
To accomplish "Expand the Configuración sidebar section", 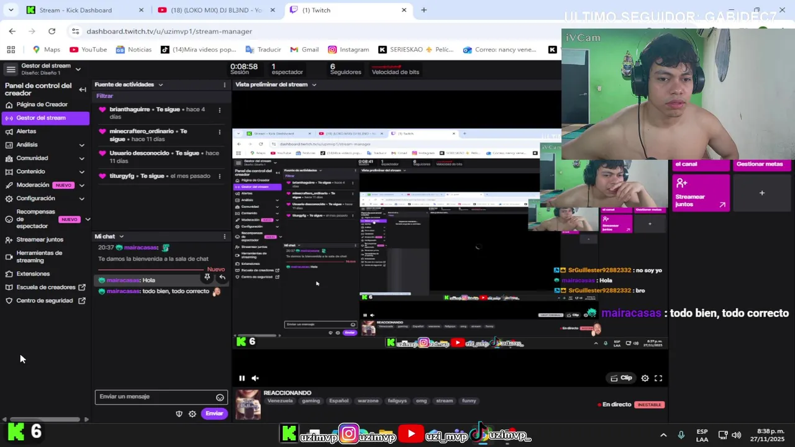I will coord(81,199).
